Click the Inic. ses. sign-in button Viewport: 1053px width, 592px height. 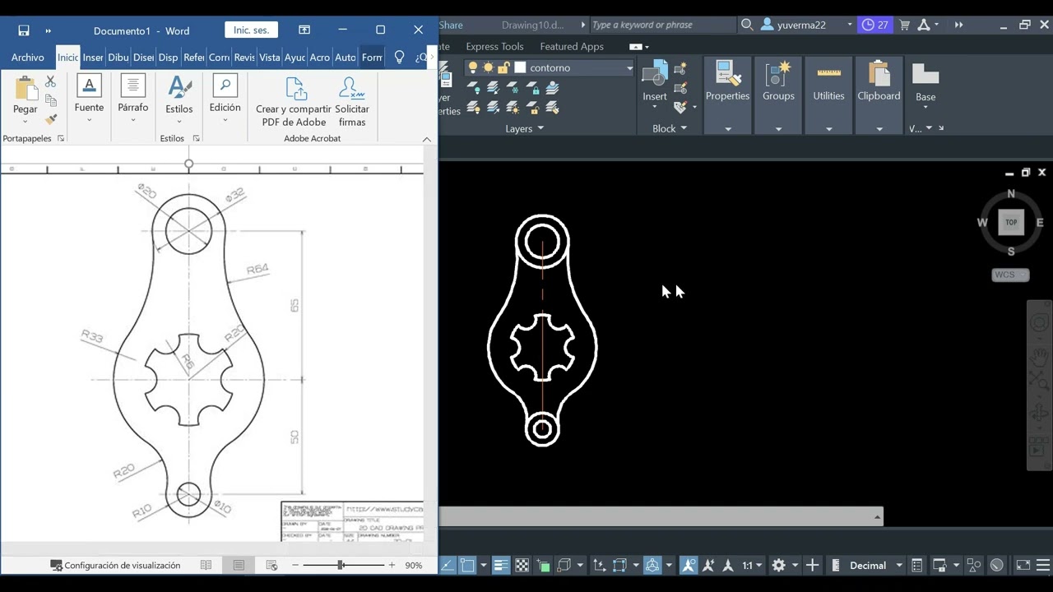pyautogui.click(x=251, y=30)
